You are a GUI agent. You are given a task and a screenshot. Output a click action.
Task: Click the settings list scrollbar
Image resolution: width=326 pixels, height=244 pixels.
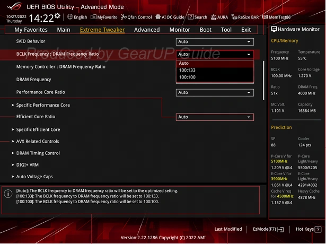coord(264,80)
